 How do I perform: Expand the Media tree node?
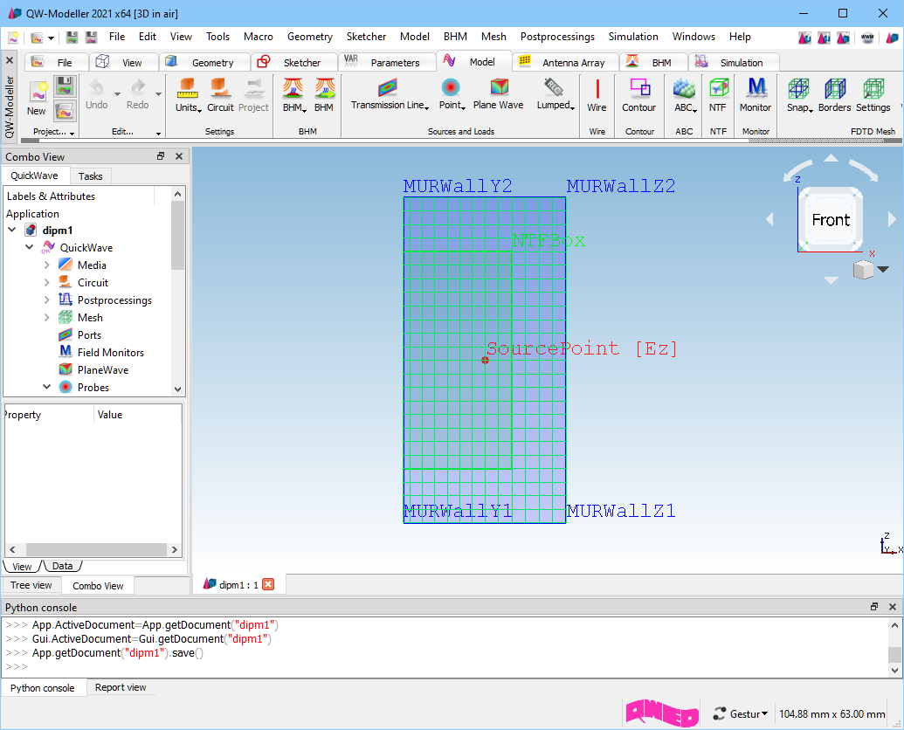coord(46,265)
